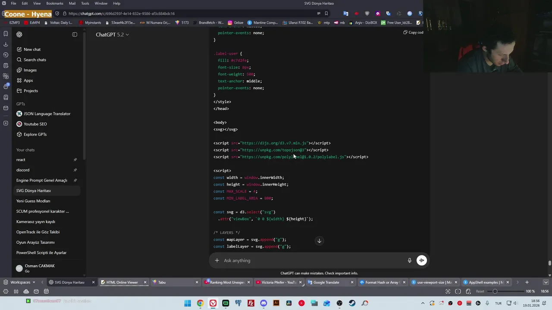Open Steam from the taskbar

pos(352,303)
